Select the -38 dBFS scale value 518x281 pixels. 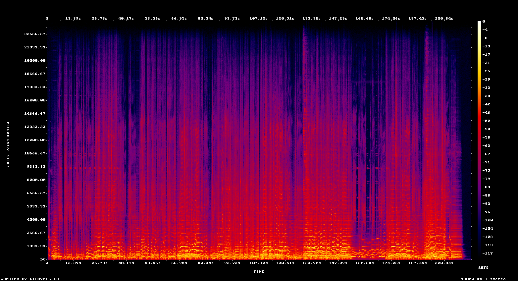[x=486, y=96]
